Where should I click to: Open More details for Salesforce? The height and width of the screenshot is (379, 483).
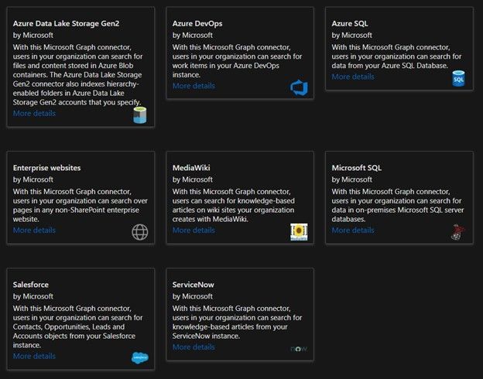pos(34,356)
